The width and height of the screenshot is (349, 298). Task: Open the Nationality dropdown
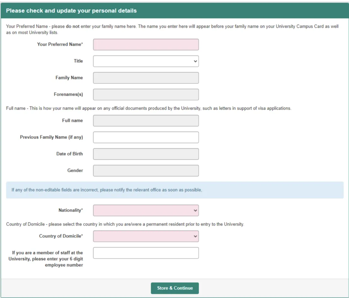click(x=146, y=210)
